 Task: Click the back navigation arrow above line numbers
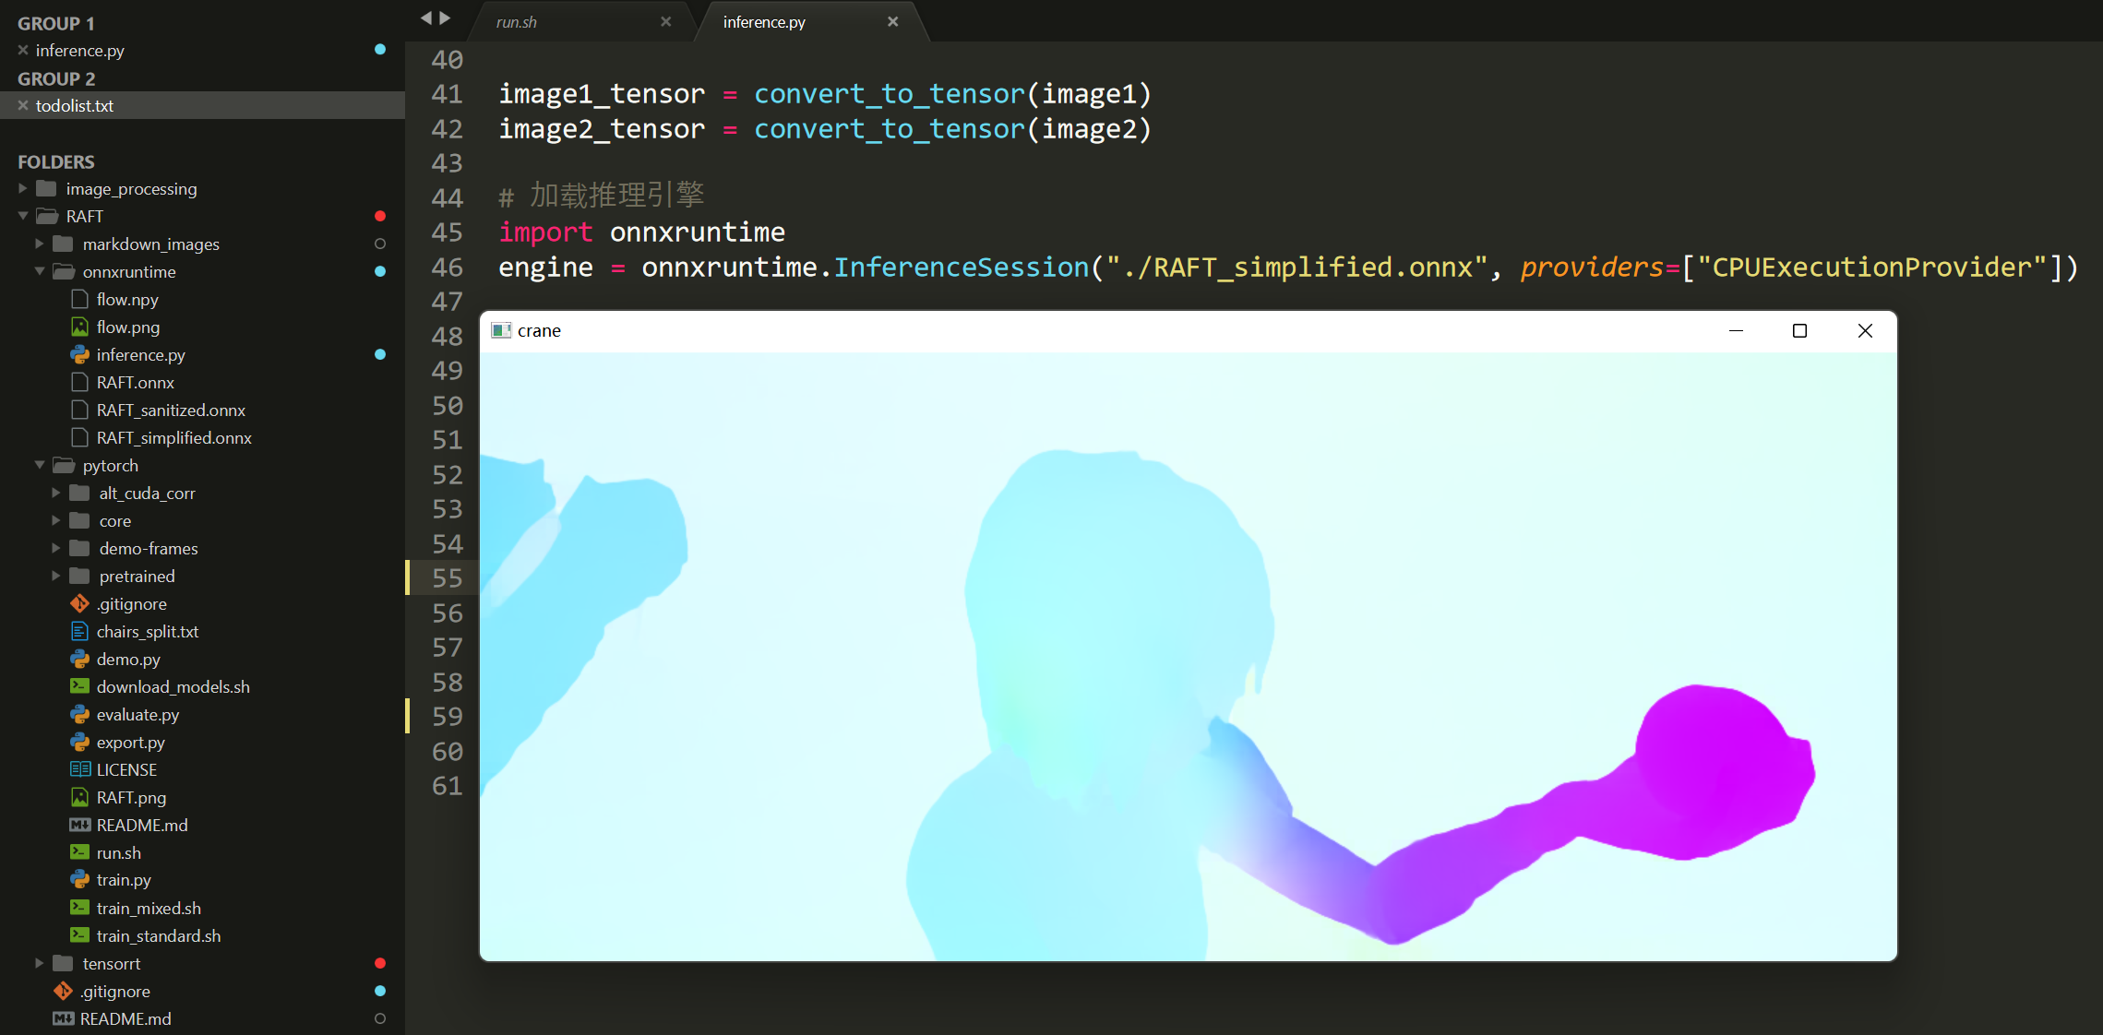point(425,18)
